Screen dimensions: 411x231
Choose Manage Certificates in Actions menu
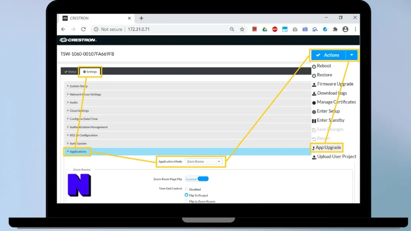tap(334, 102)
